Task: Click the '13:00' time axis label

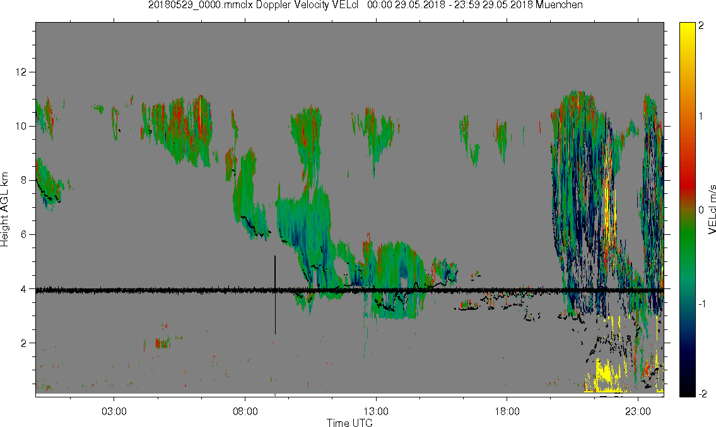Action: coord(376,411)
